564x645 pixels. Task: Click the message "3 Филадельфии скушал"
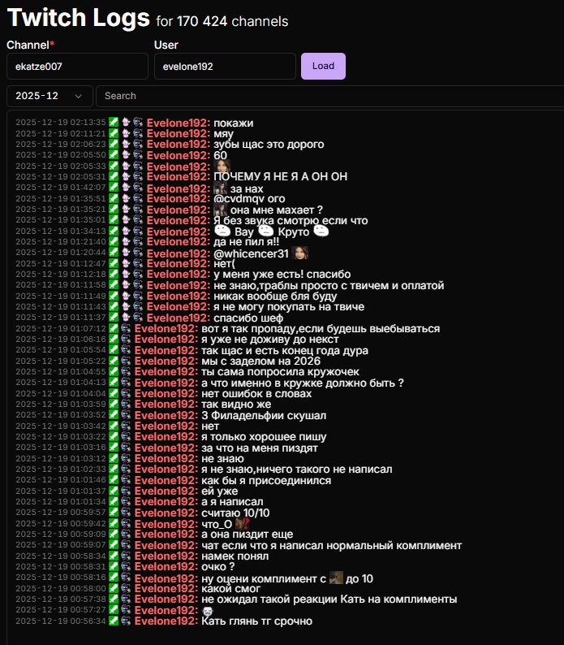264,415
